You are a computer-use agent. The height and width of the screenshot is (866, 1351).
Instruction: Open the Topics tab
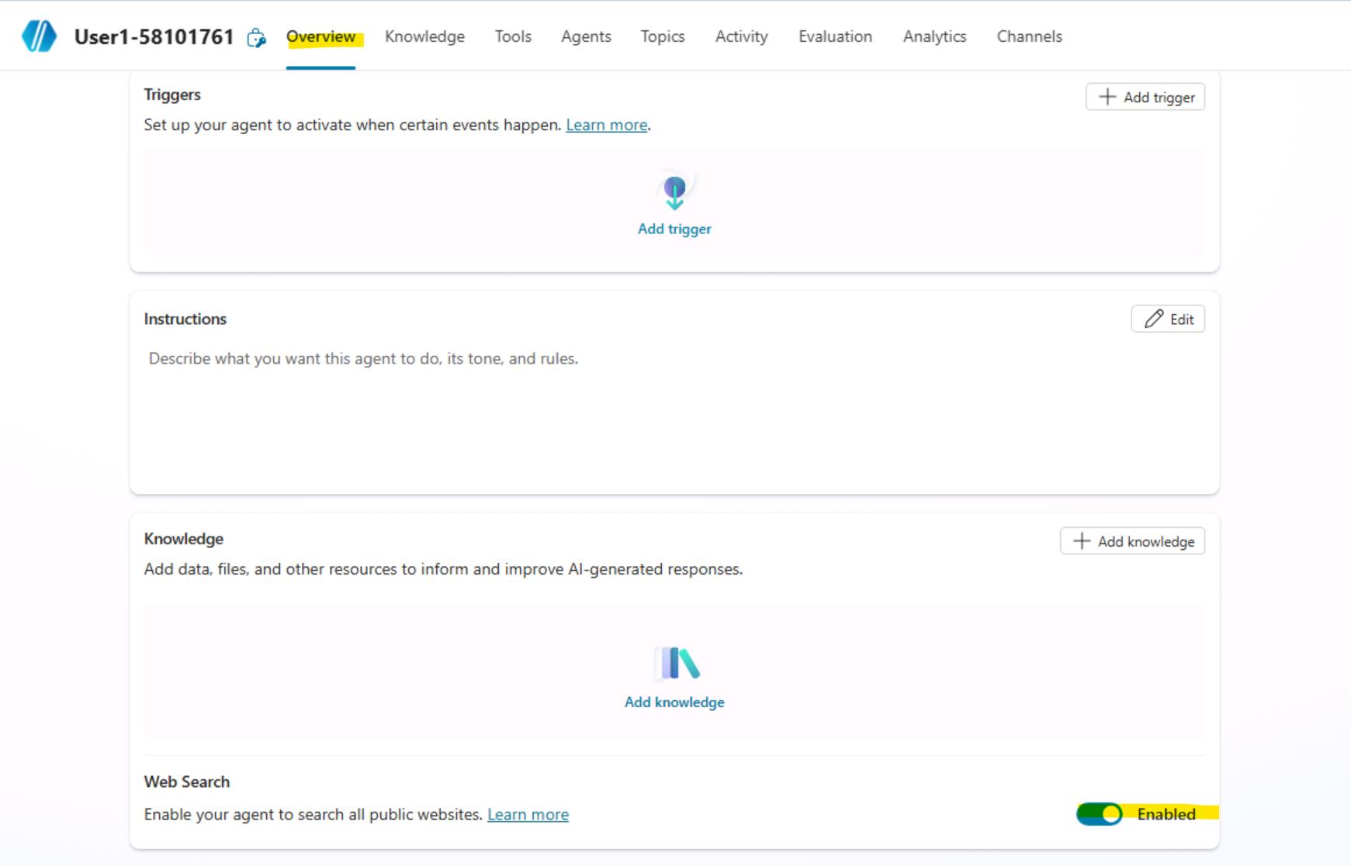663,36
